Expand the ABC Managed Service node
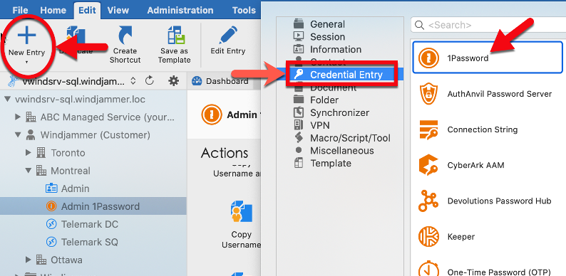Screen dimensions: 566x276 [18, 117]
